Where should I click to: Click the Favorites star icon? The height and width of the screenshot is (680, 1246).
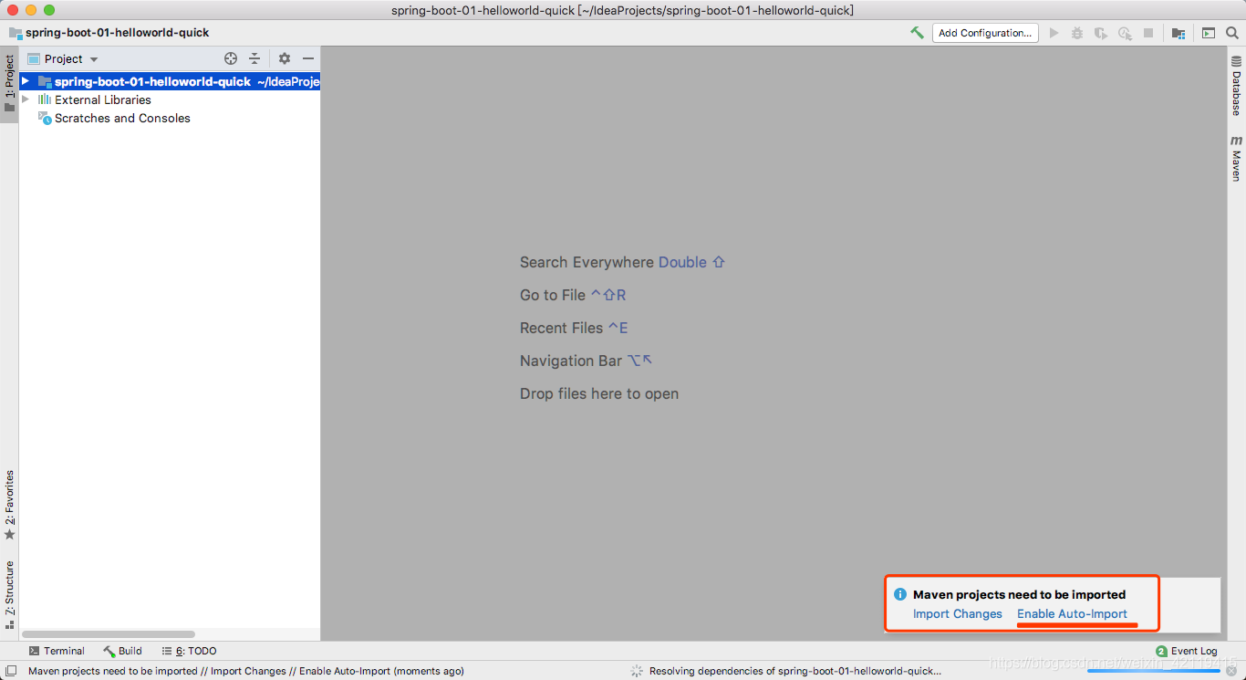pos(9,534)
